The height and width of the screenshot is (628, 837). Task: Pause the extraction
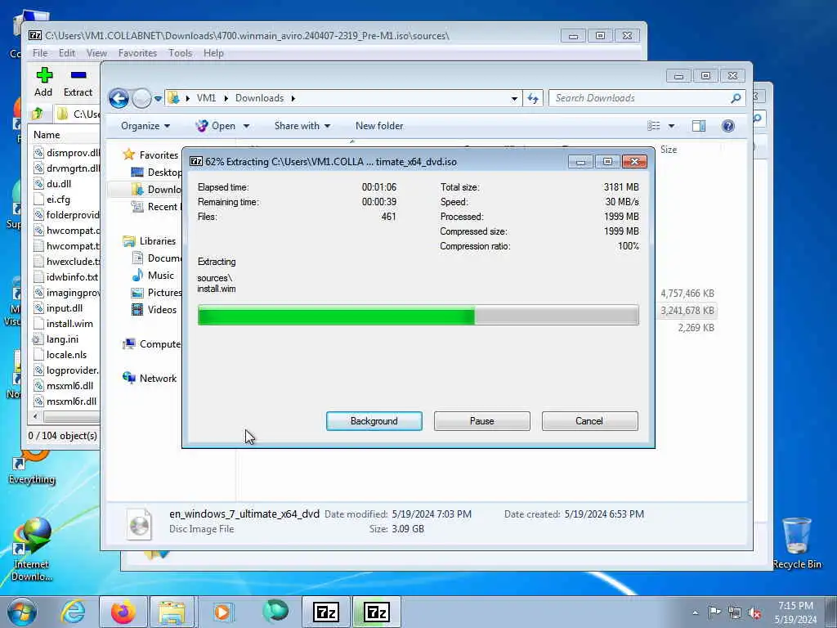click(482, 421)
